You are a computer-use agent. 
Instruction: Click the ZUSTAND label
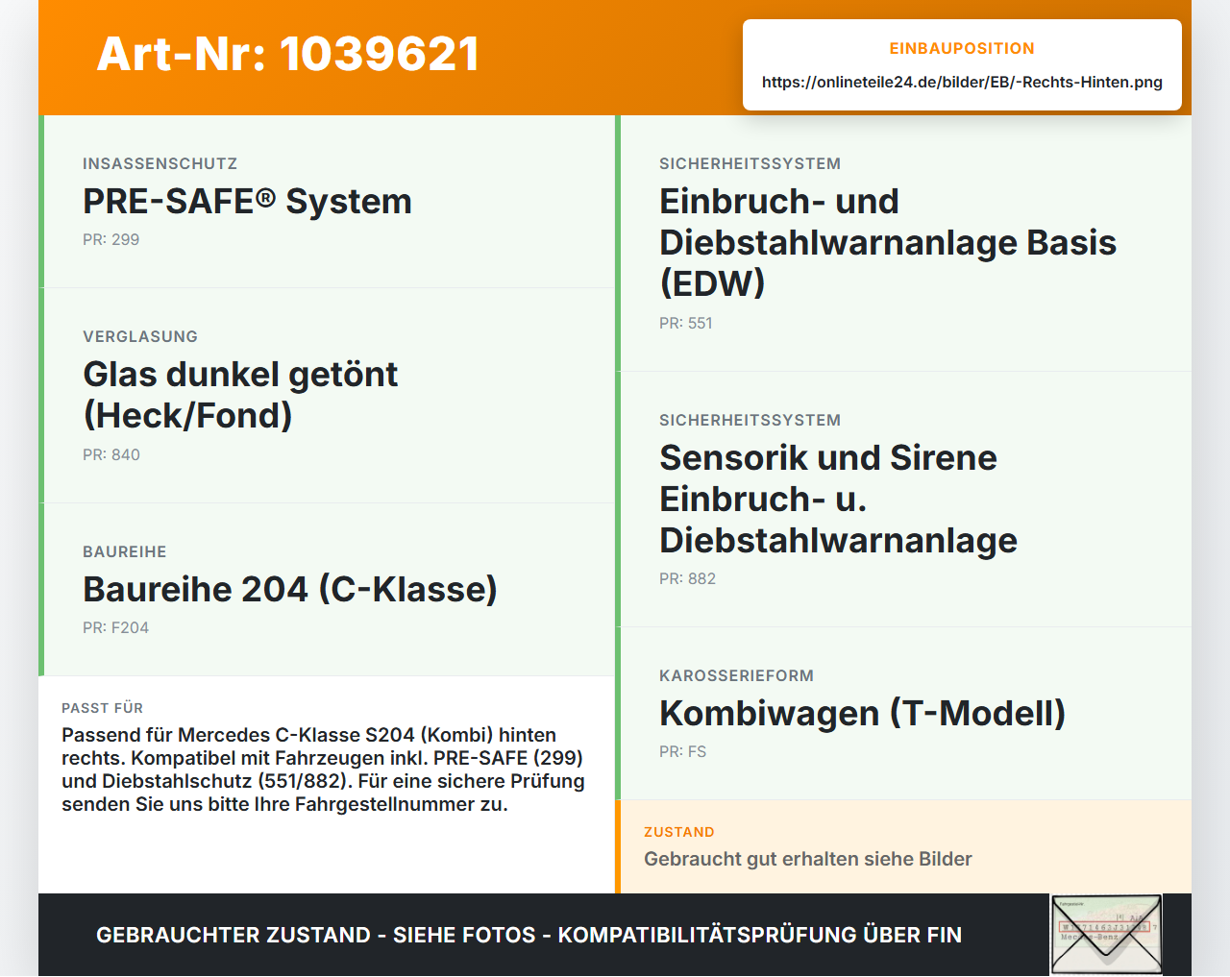tap(679, 832)
